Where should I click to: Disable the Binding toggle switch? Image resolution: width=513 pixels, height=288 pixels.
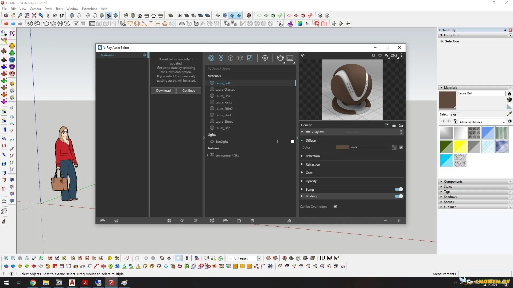pyautogui.click(x=398, y=196)
